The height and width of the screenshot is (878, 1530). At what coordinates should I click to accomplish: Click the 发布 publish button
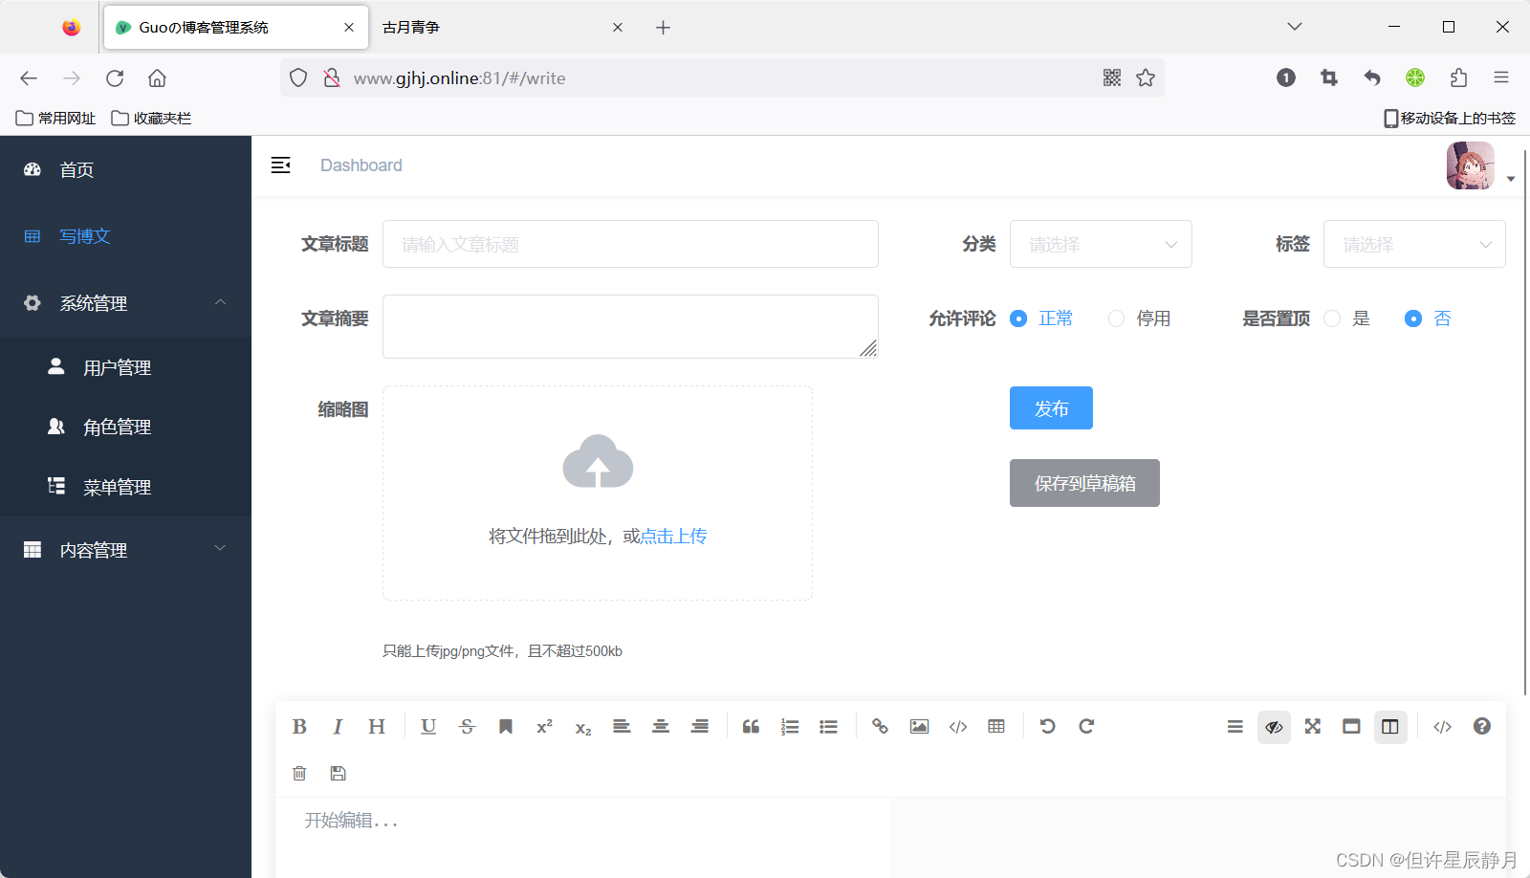tap(1051, 408)
